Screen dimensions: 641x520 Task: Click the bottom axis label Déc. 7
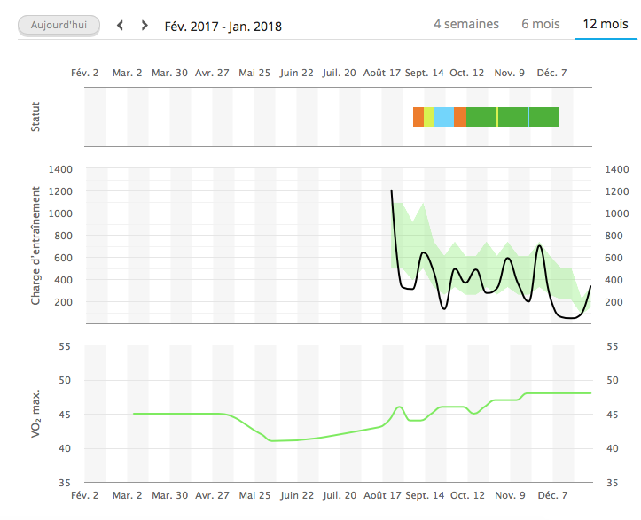(553, 496)
